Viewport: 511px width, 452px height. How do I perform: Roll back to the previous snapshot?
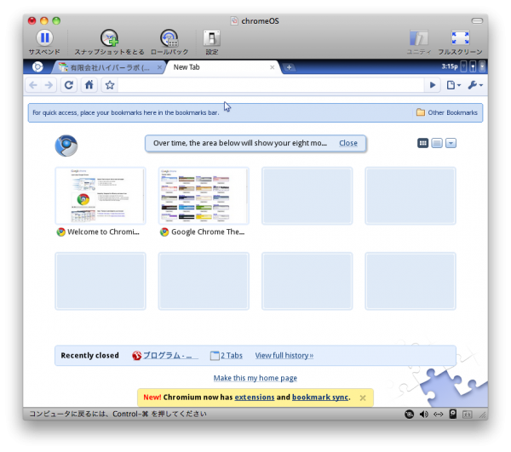pyautogui.click(x=169, y=38)
